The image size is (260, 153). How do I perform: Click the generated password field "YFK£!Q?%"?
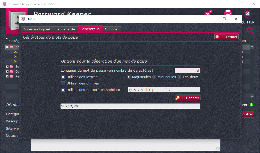tap(130, 106)
